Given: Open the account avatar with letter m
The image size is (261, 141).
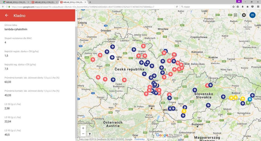Looking at the screenshot, I should click(x=252, y=15).
